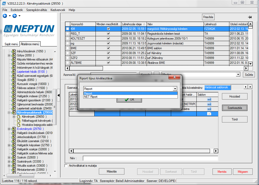The height and width of the screenshot is (185, 259).
Task: Close the Riport típus kiválasztása dialog
Action: [174, 77]
